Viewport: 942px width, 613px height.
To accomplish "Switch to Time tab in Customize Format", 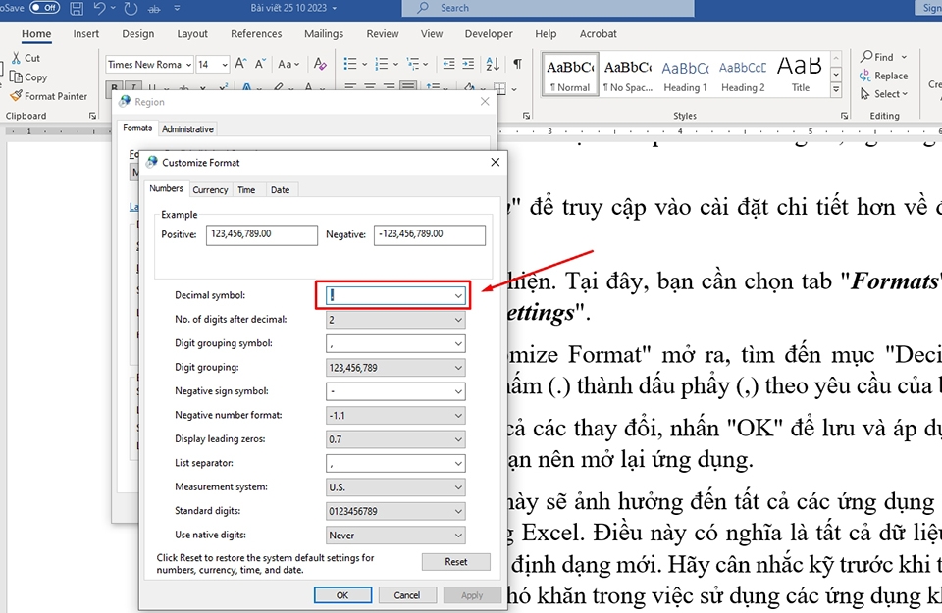I will (x=246, y=189).
